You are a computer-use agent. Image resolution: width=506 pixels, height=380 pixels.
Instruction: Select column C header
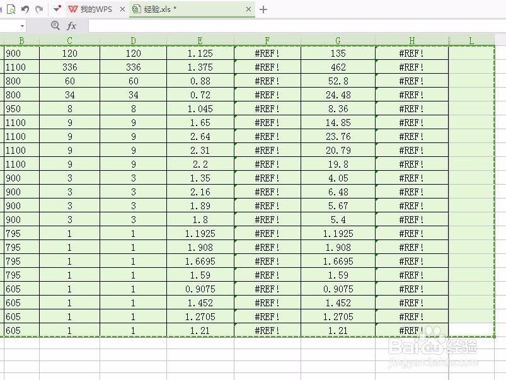pos(69,41)
